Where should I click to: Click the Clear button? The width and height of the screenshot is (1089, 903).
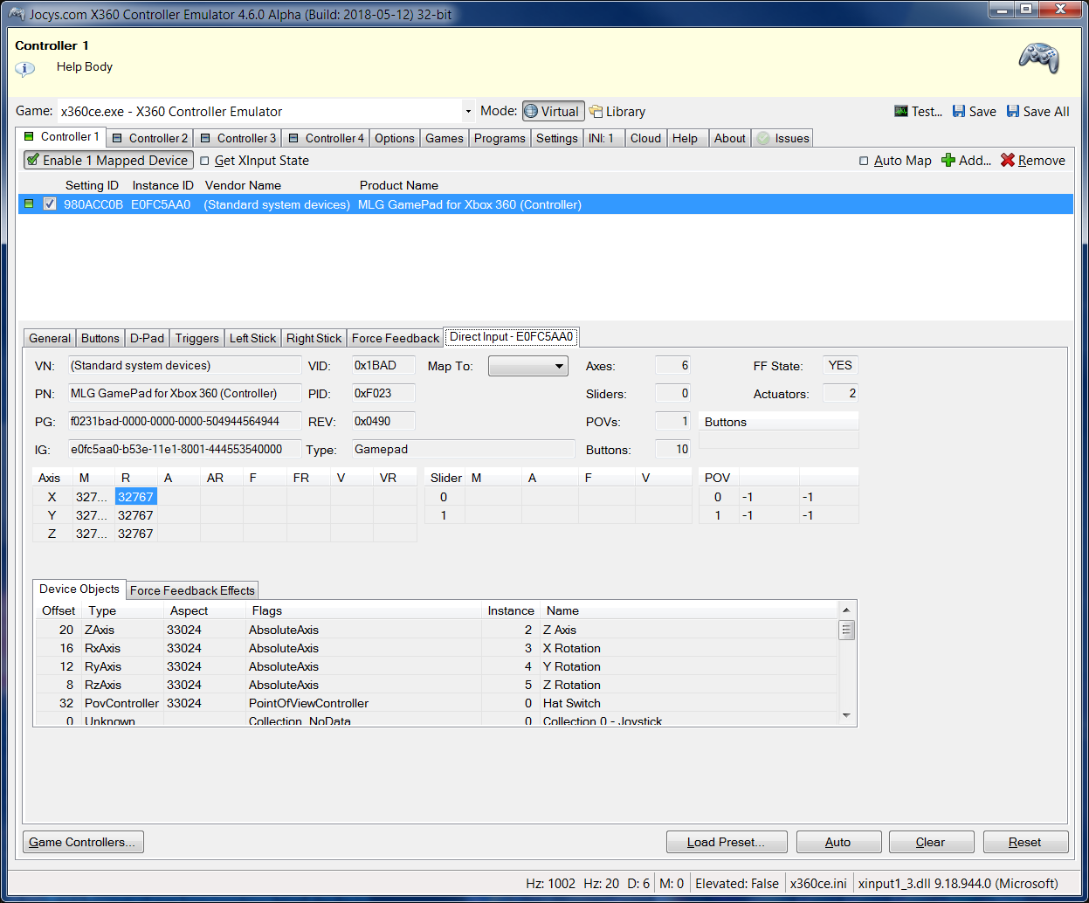931,842
